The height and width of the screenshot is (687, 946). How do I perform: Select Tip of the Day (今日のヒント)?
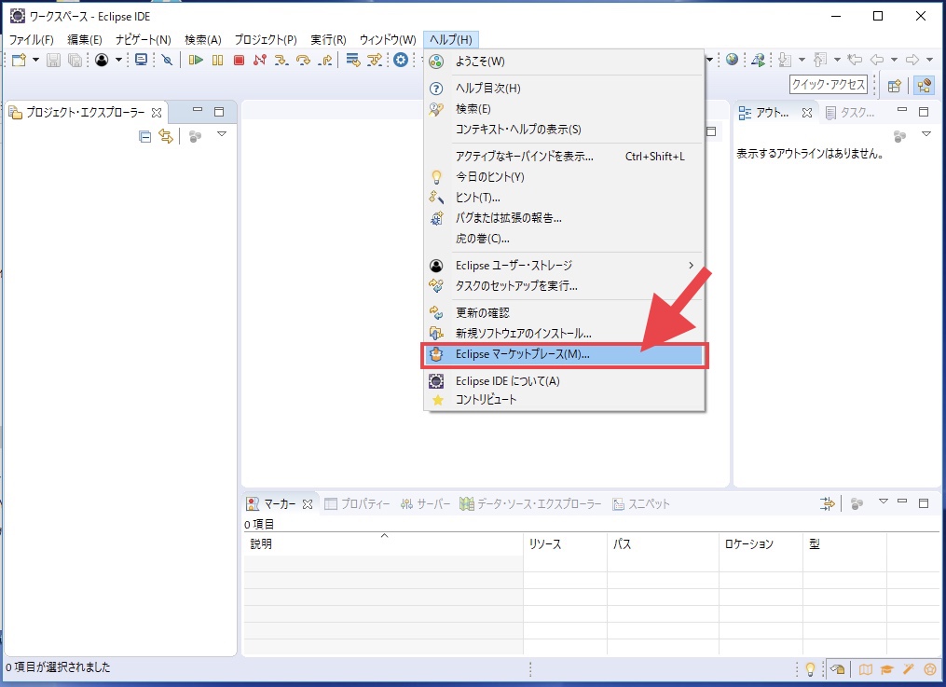pos(564,177)
